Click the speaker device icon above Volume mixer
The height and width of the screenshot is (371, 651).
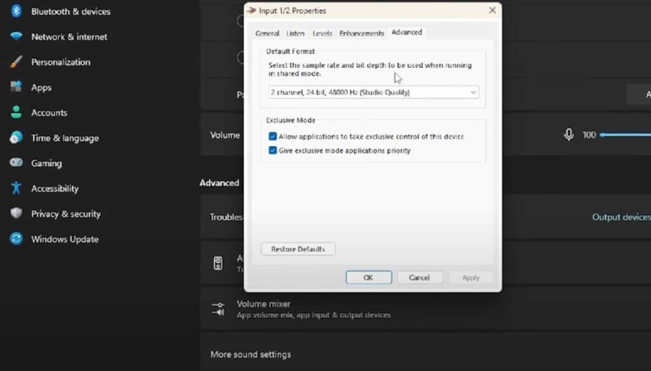coord(218,263)
